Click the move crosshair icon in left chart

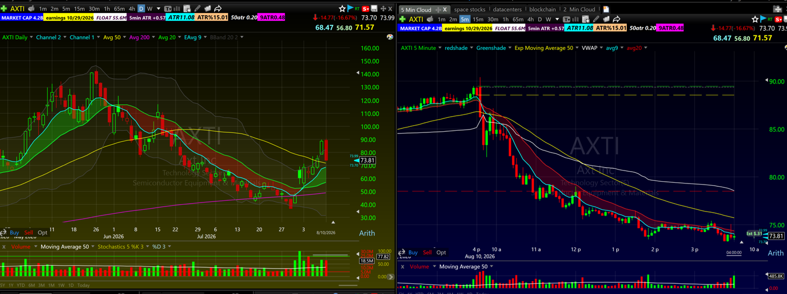pyautogui.click(x=383, y=8)
